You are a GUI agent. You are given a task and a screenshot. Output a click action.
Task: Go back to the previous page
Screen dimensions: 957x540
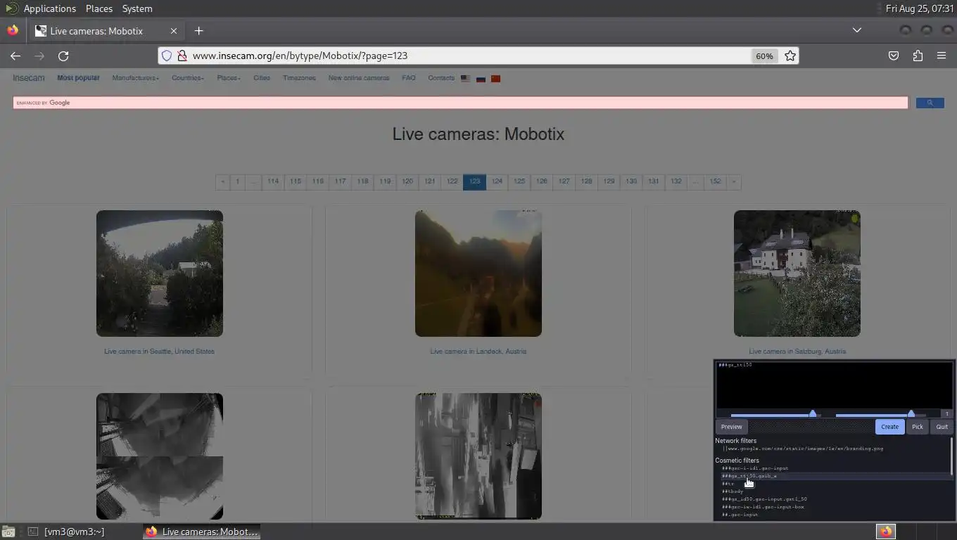tap(15, 56)
